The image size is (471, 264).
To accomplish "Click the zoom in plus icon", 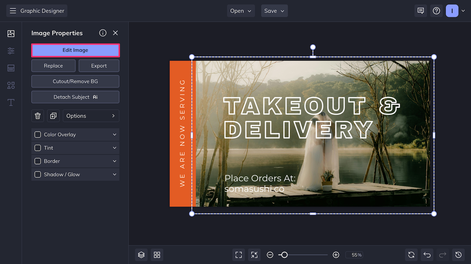I will [x=336, y=255].
